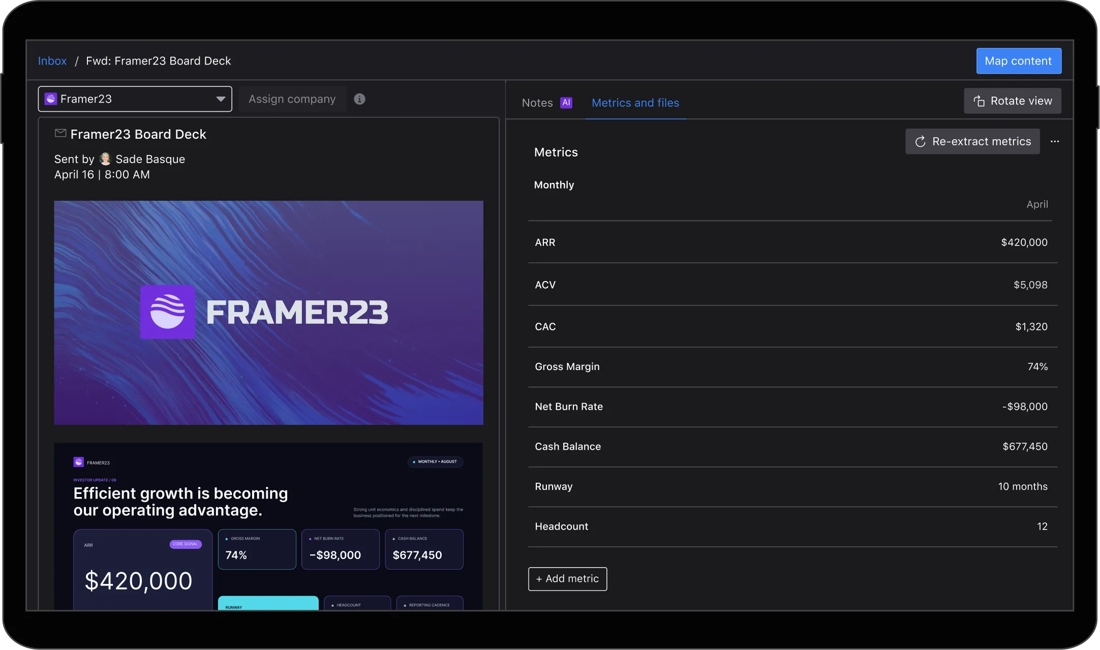This screenshot has height=650, width=1100.
Task: Click the Re-extract metrics button
Action: 973,141
